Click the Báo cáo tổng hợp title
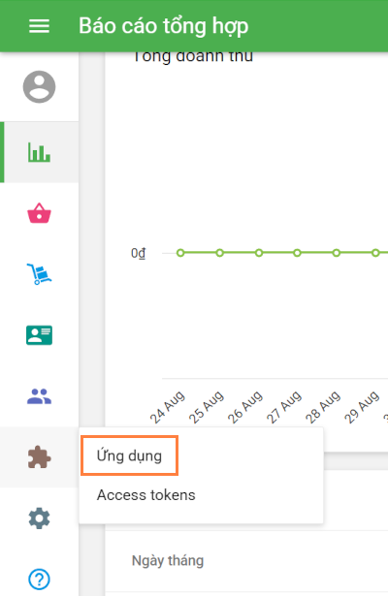Viewport: 388px width, 596px height. tap(164, 26)
